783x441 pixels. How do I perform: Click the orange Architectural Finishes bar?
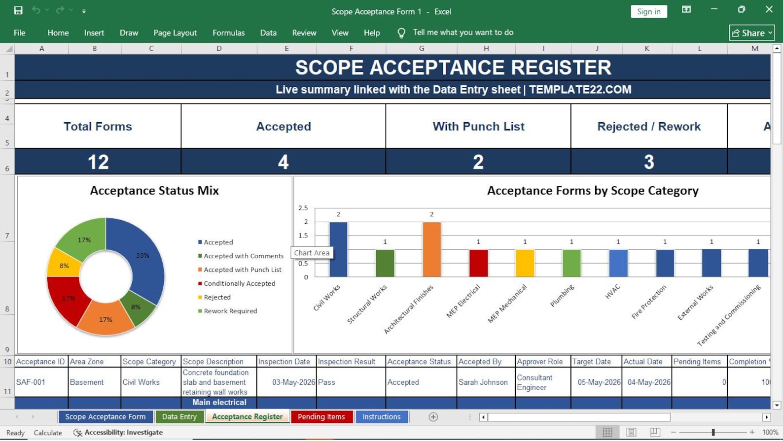pos(431,249)
